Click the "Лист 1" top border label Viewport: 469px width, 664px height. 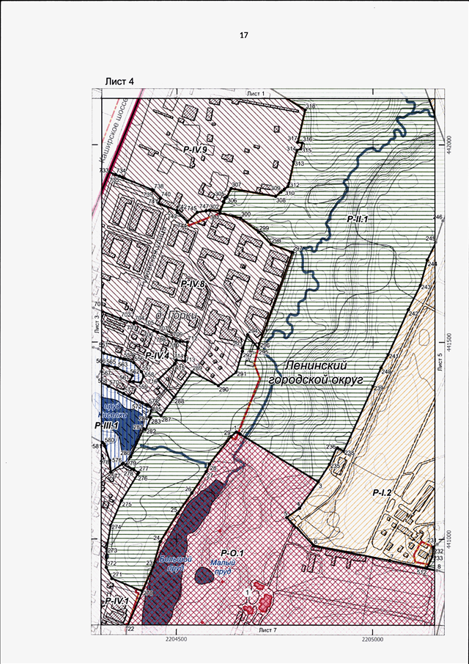254,94
